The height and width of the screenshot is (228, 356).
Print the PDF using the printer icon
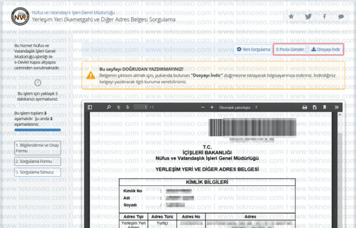click(305, 107)
